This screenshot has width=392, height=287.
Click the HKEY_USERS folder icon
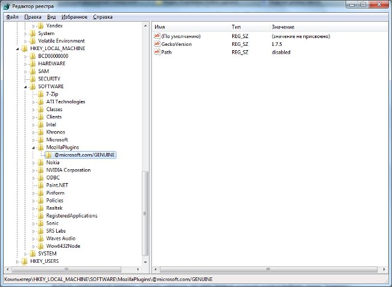pos(25,261)
